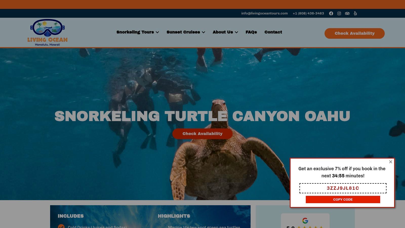This screenshot has height=228, width=405.
Task: Click the Snorkeling Turtle Canyon Oahu heading
Action: pos(202,116)
